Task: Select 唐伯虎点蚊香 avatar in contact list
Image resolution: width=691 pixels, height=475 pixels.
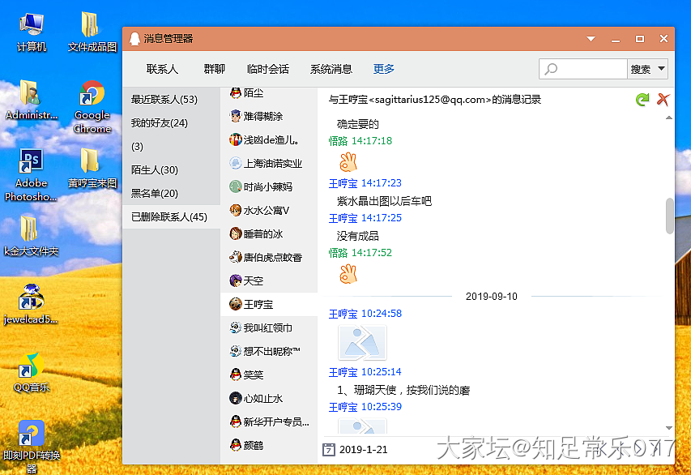Action: click(235, 257)
